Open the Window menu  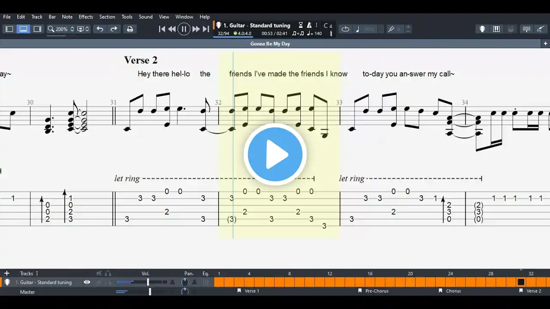point(184,17)
